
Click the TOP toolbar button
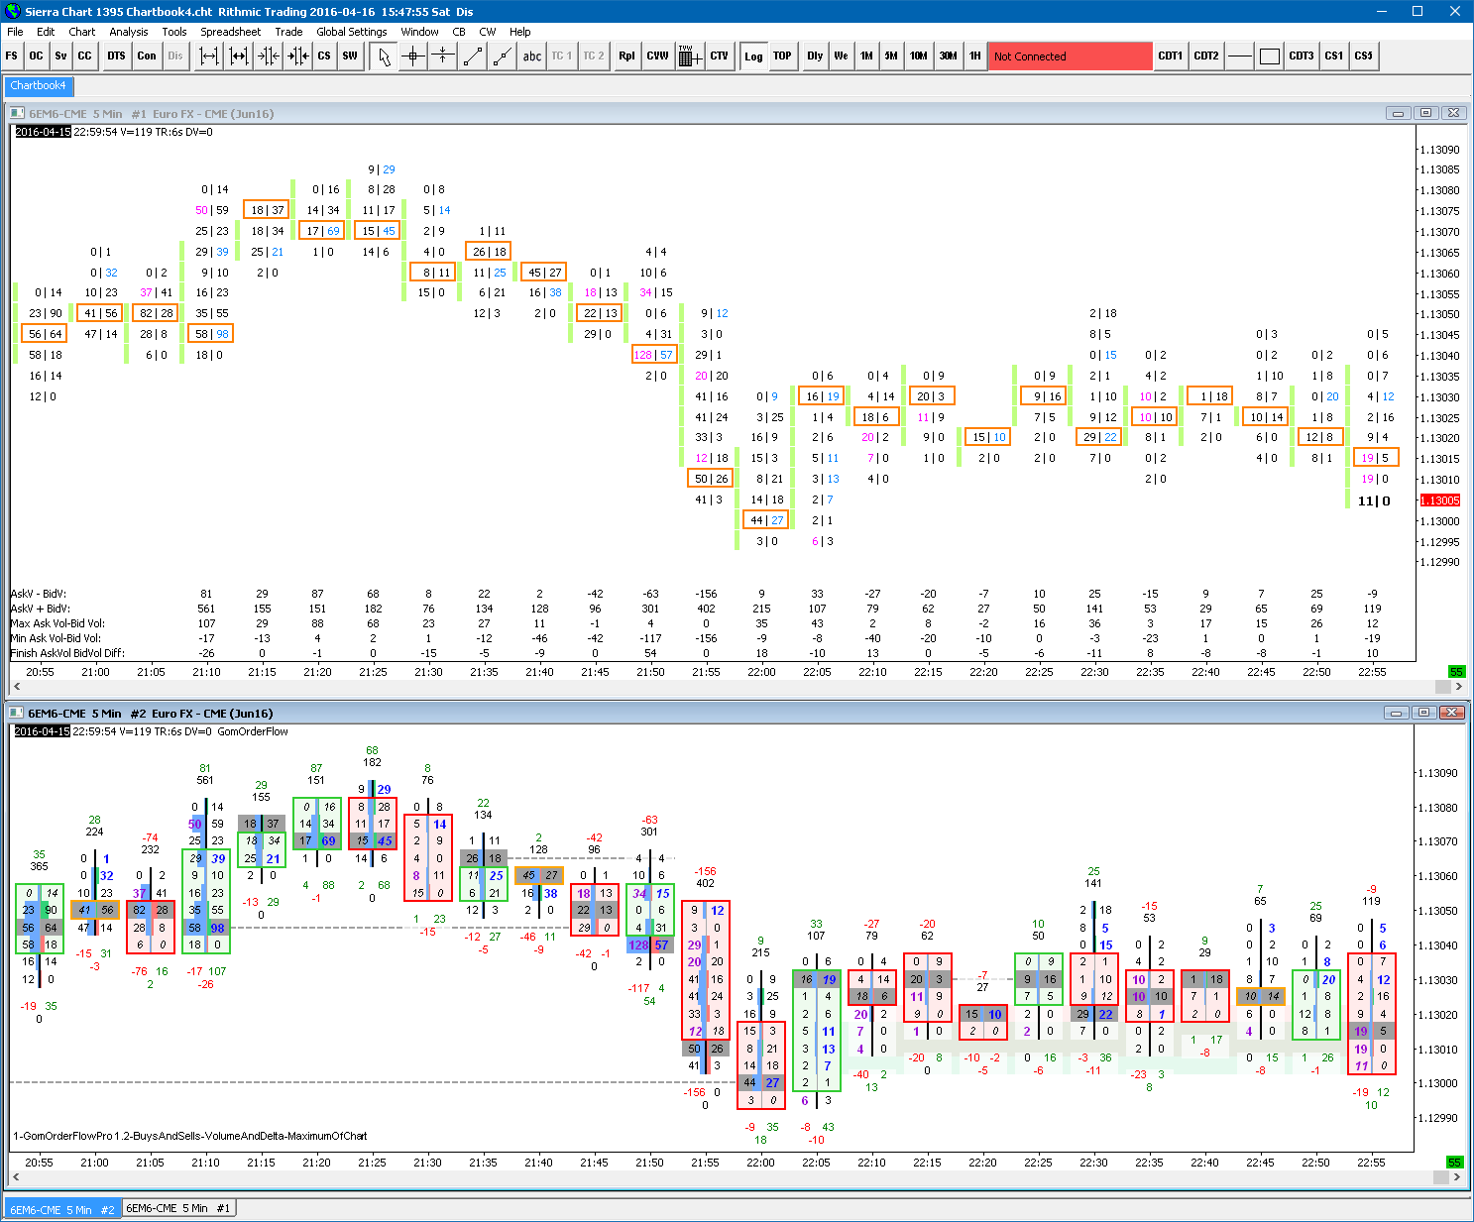click(x=782, y=56)
